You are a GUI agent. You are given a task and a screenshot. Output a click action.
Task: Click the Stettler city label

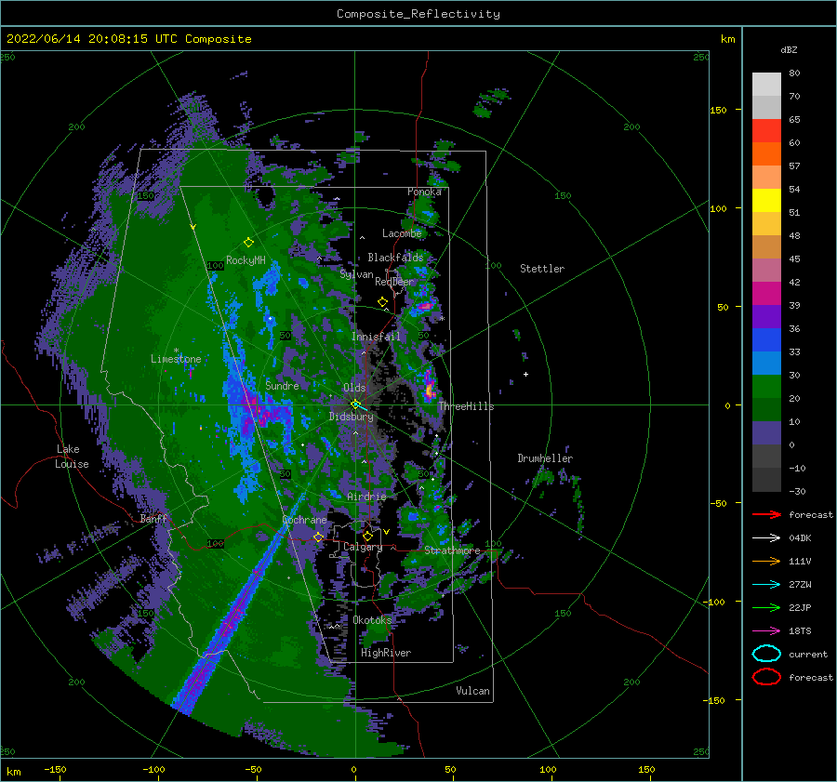[x=542, y=269]
